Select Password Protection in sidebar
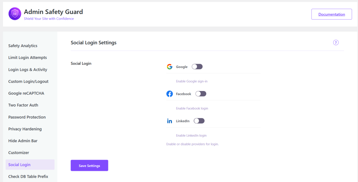The width and height of the screenshot is (358, 182). coord(27,117)
